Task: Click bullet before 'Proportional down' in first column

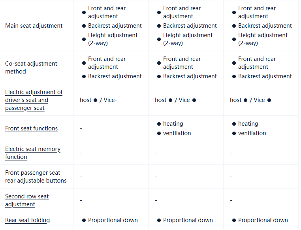Action: pyautogui.click(x=84, y=220)
